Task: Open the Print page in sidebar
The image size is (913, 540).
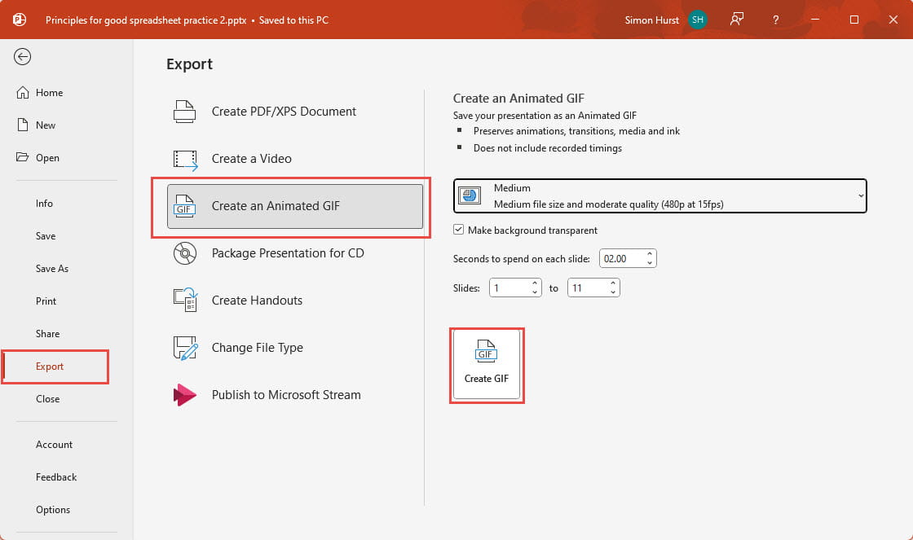Action: click(x=46, y=301)
